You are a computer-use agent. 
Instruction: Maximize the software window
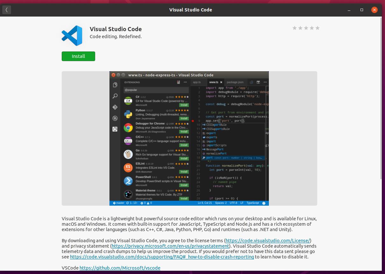coord(362,10)
